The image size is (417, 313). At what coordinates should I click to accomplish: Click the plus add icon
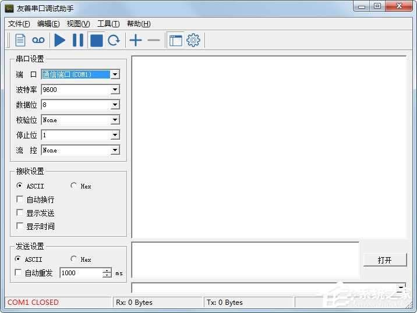pyautogui.click(x=135, y=40)
